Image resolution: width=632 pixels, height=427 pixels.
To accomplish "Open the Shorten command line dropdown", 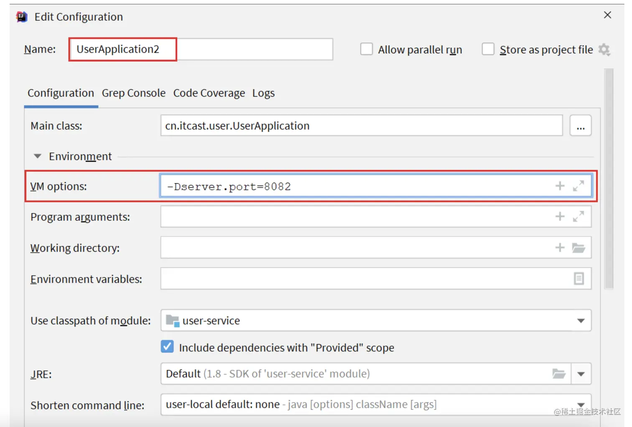I will (x=581, y=404).
